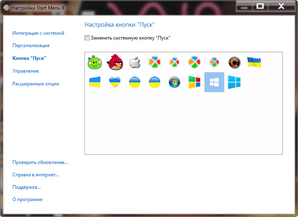
Task: Select the highlighted white Windows logo icon
Action: tap(214, 82)
